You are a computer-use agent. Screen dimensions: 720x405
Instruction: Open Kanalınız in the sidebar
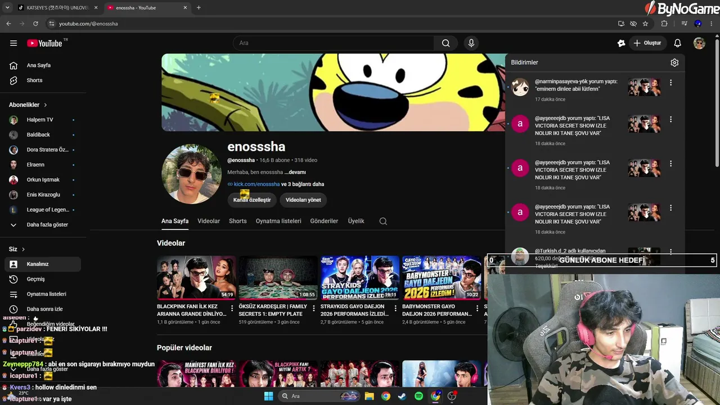click(x=43, y=264)
